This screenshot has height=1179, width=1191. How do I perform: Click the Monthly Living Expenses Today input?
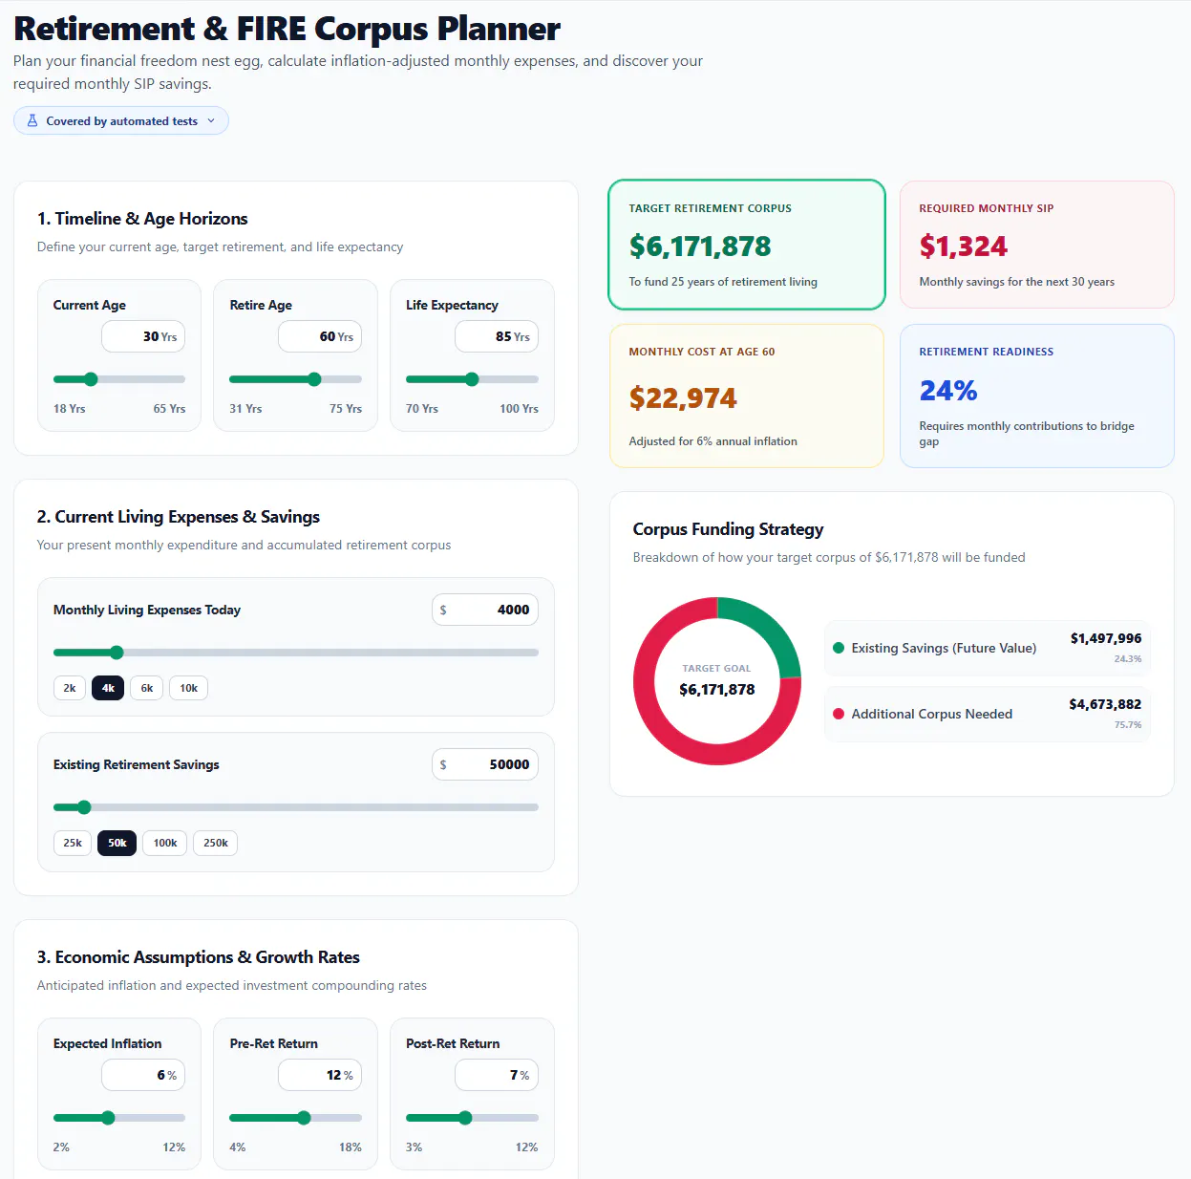[485, 610]
